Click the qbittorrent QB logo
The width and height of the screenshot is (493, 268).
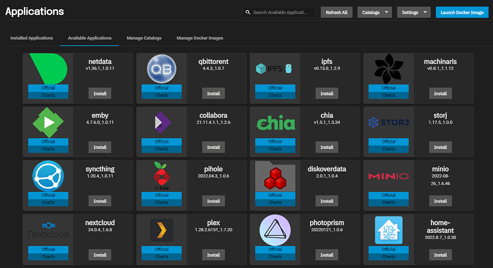coord(162,70)
